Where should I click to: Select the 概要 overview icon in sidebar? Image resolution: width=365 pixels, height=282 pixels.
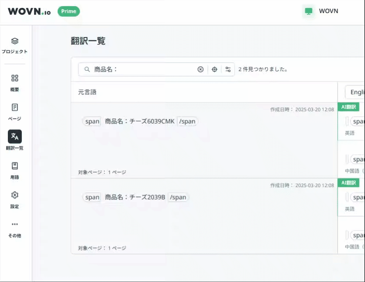point(15,79)
